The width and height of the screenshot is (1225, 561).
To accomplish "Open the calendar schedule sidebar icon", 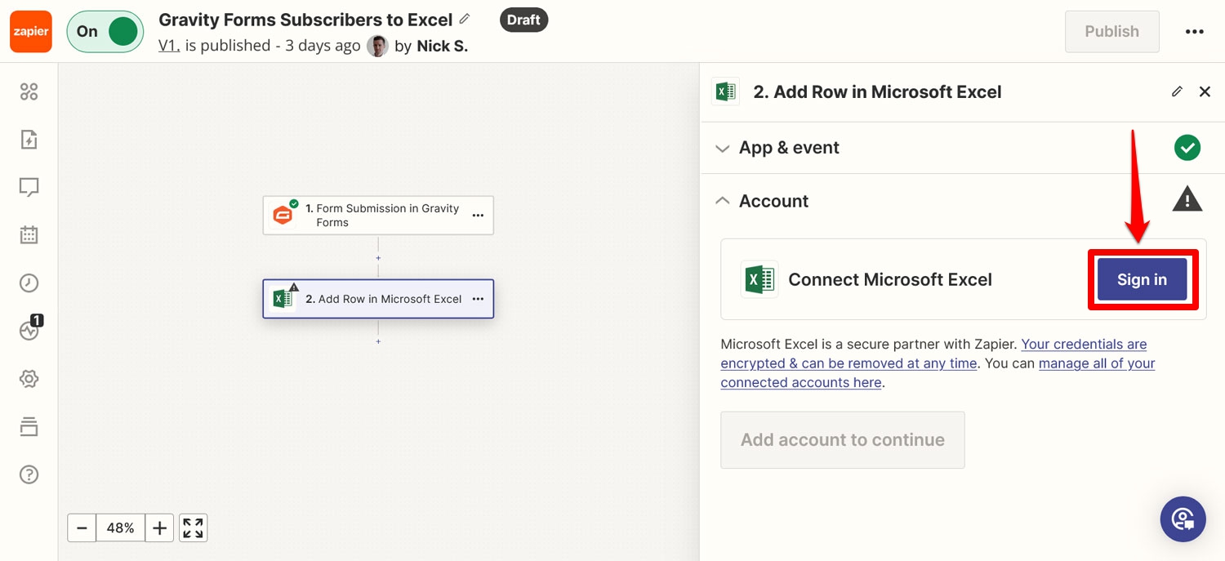I will tap(29, 235).
